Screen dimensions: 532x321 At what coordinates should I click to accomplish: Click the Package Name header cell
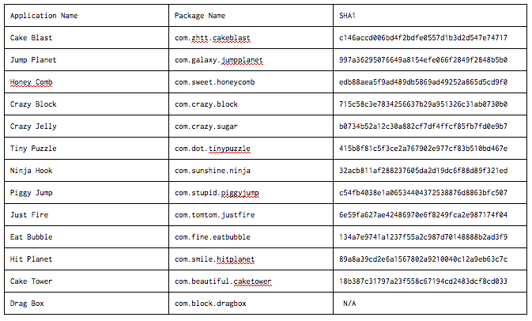tap(251, 15)
